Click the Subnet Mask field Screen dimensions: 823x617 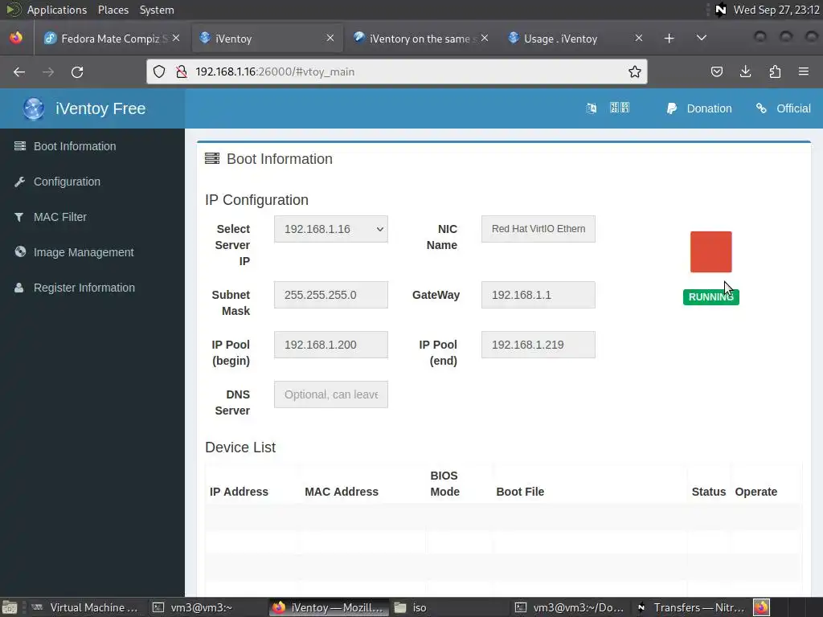click(x=330, y=295)
